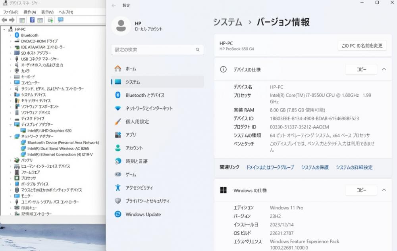Screen dimensions: 397x251
Task: Expand the ディスク ドライブ tree node
Action: (11, 119)
